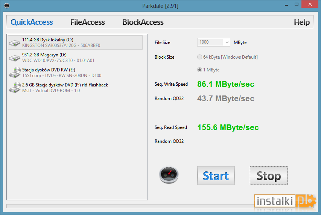Click the DVD RW E: drive icon
This screenshot has width=321, height=215.
click(15, 73)
